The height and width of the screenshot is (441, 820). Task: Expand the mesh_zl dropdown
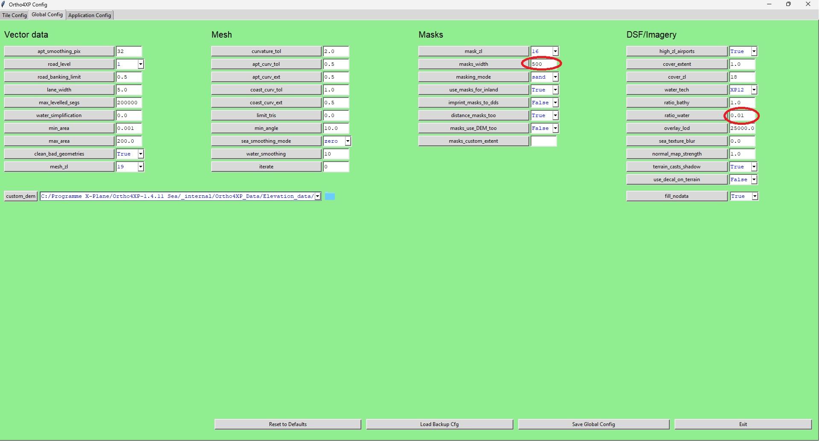point(141,167)
